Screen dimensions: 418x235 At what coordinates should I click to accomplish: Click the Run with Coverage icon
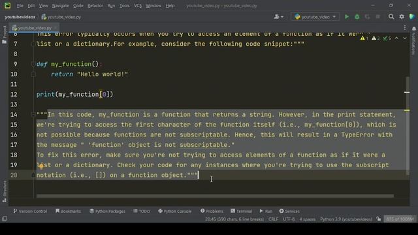tap(367, 17)
